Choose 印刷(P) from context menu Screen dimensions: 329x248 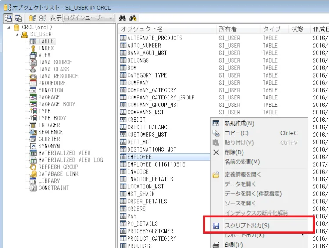(259, 245)
